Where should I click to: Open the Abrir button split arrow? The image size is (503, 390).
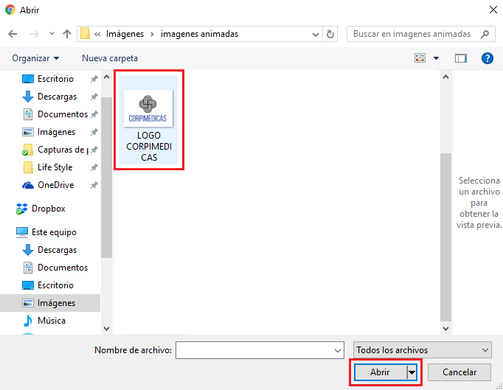[412, 372]
